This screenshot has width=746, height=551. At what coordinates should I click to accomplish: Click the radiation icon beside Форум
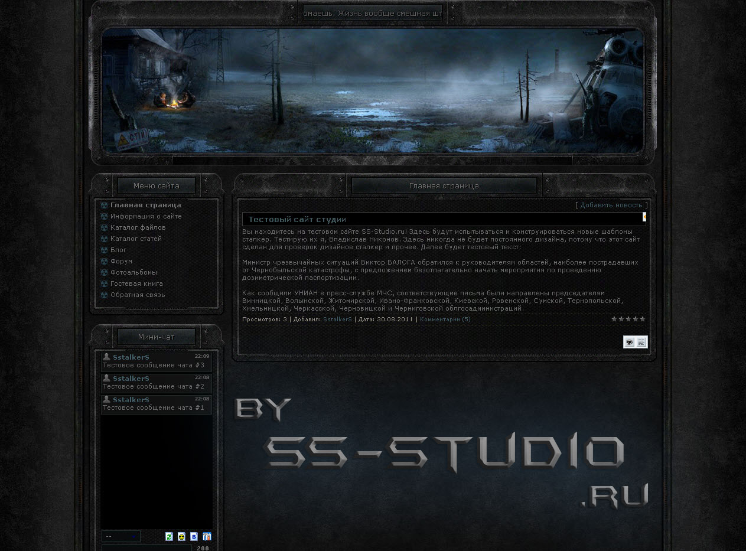point(104,261)
